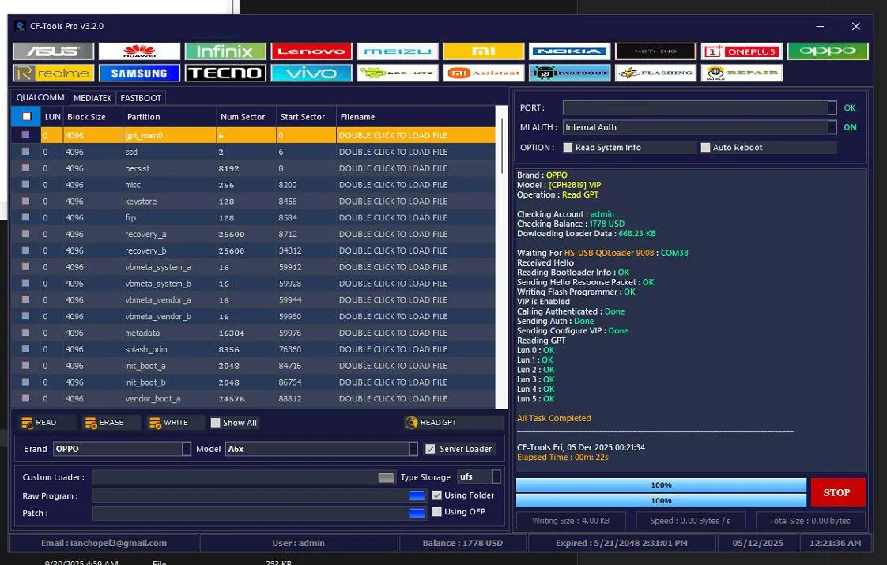Enable Read System Info option
The width and height of the screenshot is (887, 565).
568,147
